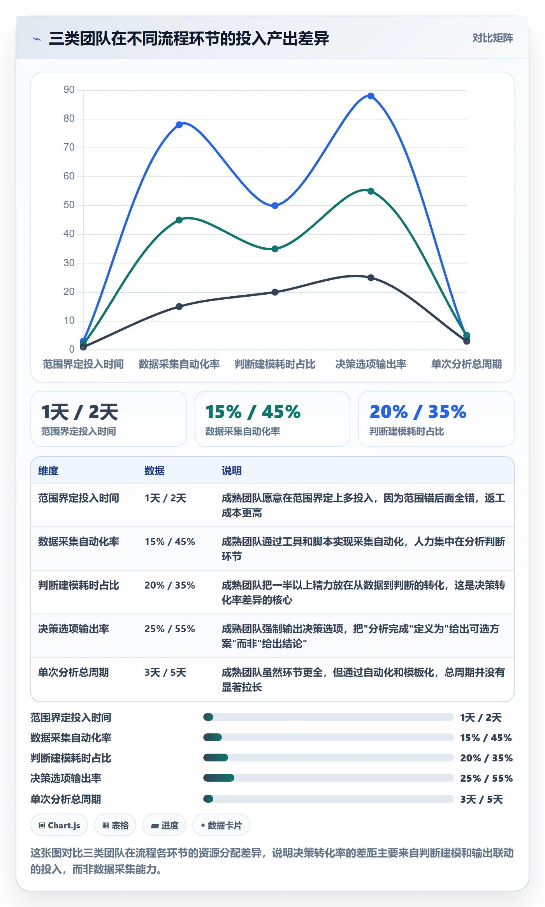Click the progress bar for 决策选项输出率
The width and height of the screenshot is (545, 907).
coord(329,778)
